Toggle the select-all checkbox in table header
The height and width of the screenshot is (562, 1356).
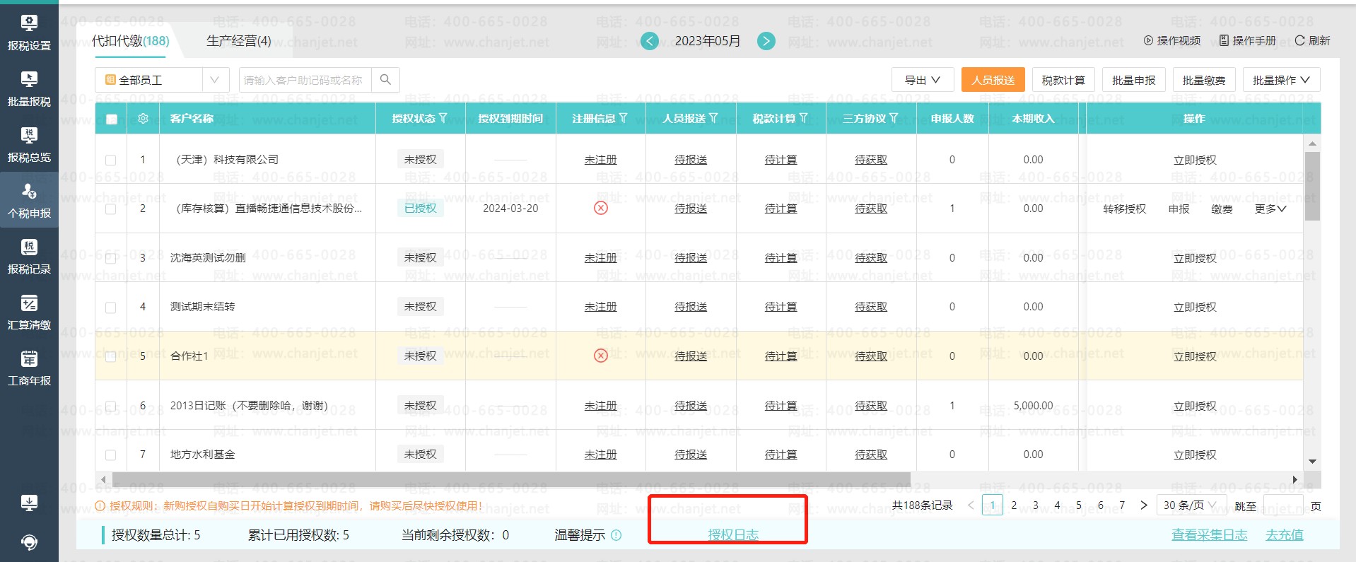(111, 119)
